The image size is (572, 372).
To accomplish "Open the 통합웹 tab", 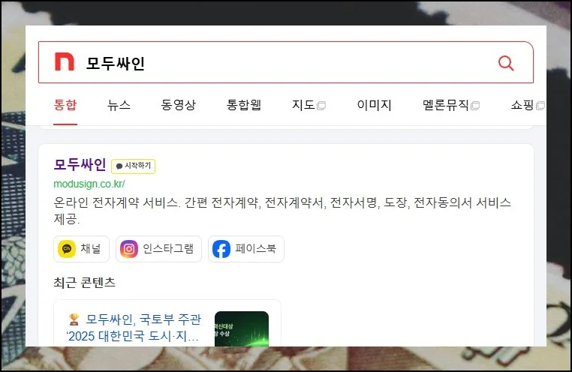I will click(244, 105).
